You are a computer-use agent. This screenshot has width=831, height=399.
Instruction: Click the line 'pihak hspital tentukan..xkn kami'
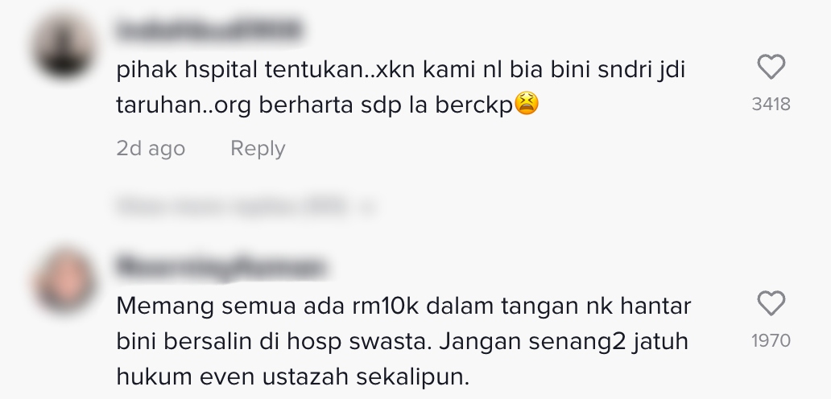[401, 70]
